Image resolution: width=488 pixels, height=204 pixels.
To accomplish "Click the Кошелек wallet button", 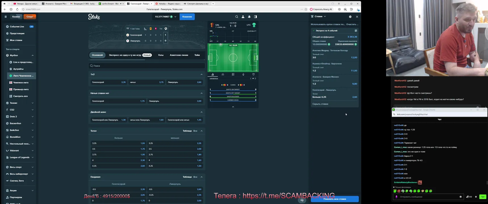I will [x=187, y=17].
